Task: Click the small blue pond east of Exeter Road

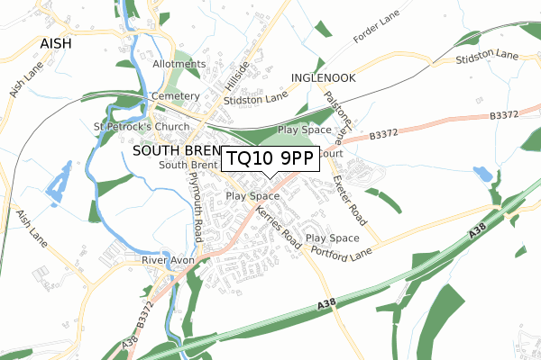Action: coord(482,174)
